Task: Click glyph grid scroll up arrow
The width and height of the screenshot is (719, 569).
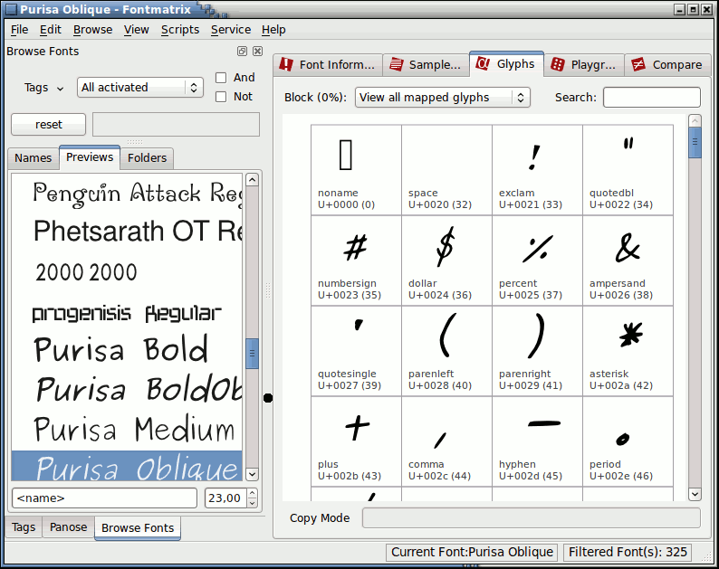Action: click(x=695, y=121)
